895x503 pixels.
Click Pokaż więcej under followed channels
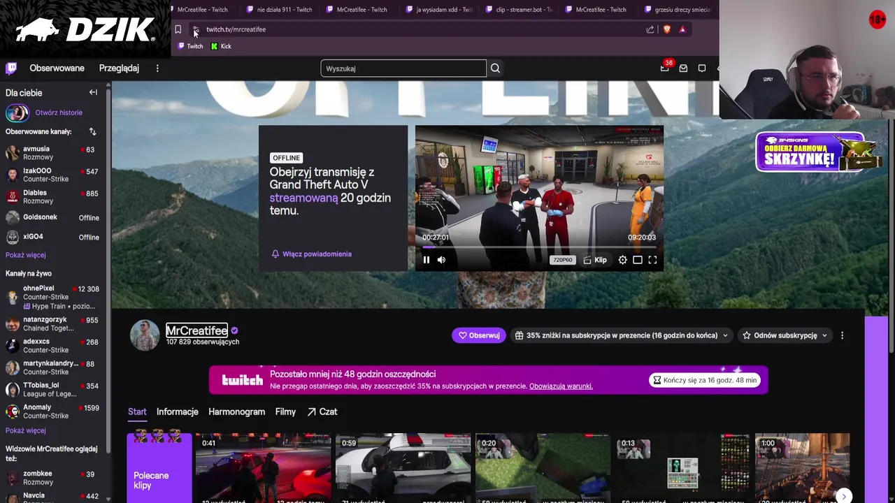(25, 255)
